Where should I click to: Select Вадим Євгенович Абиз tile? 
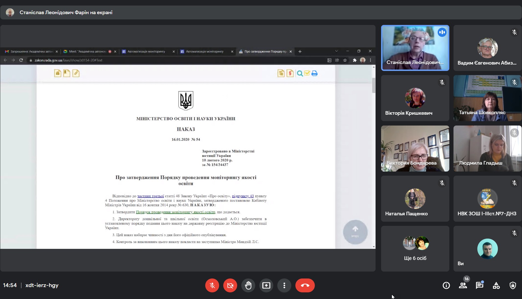488,48
